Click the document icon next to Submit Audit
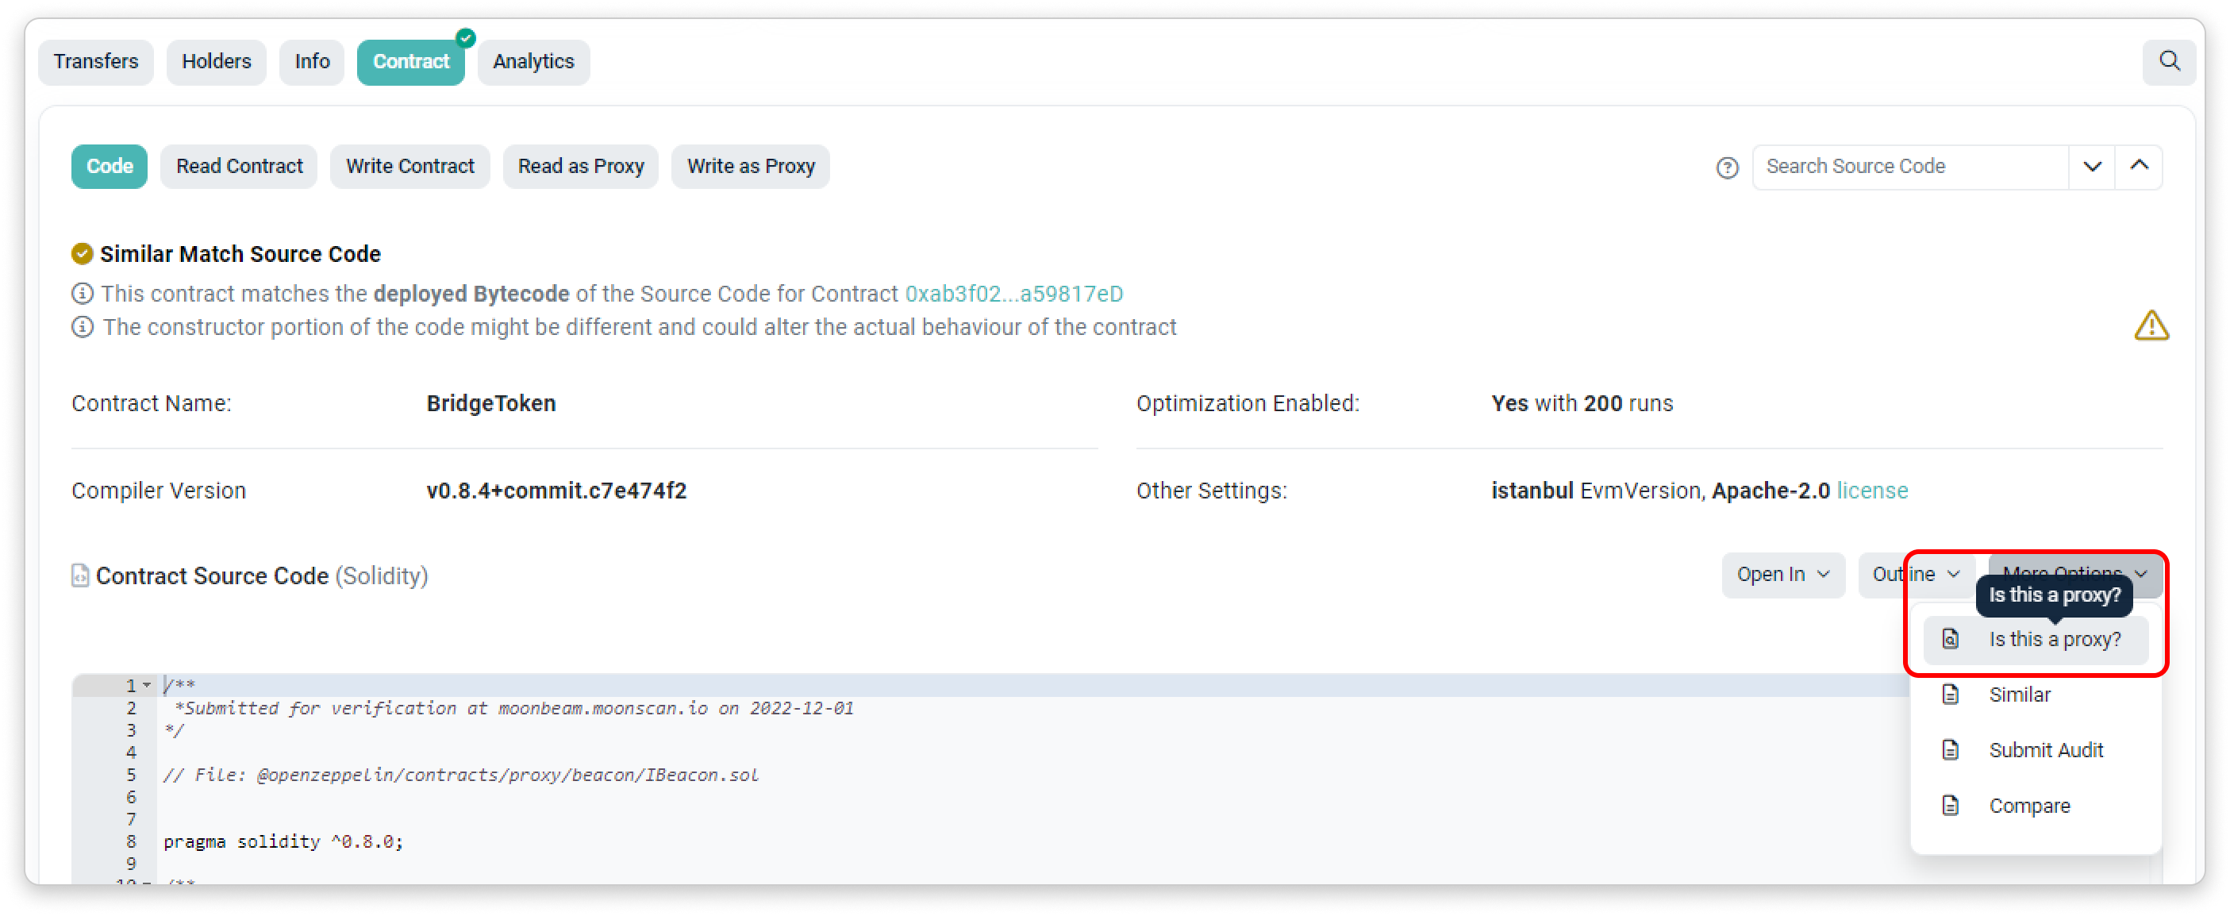 click(1951, 750)
